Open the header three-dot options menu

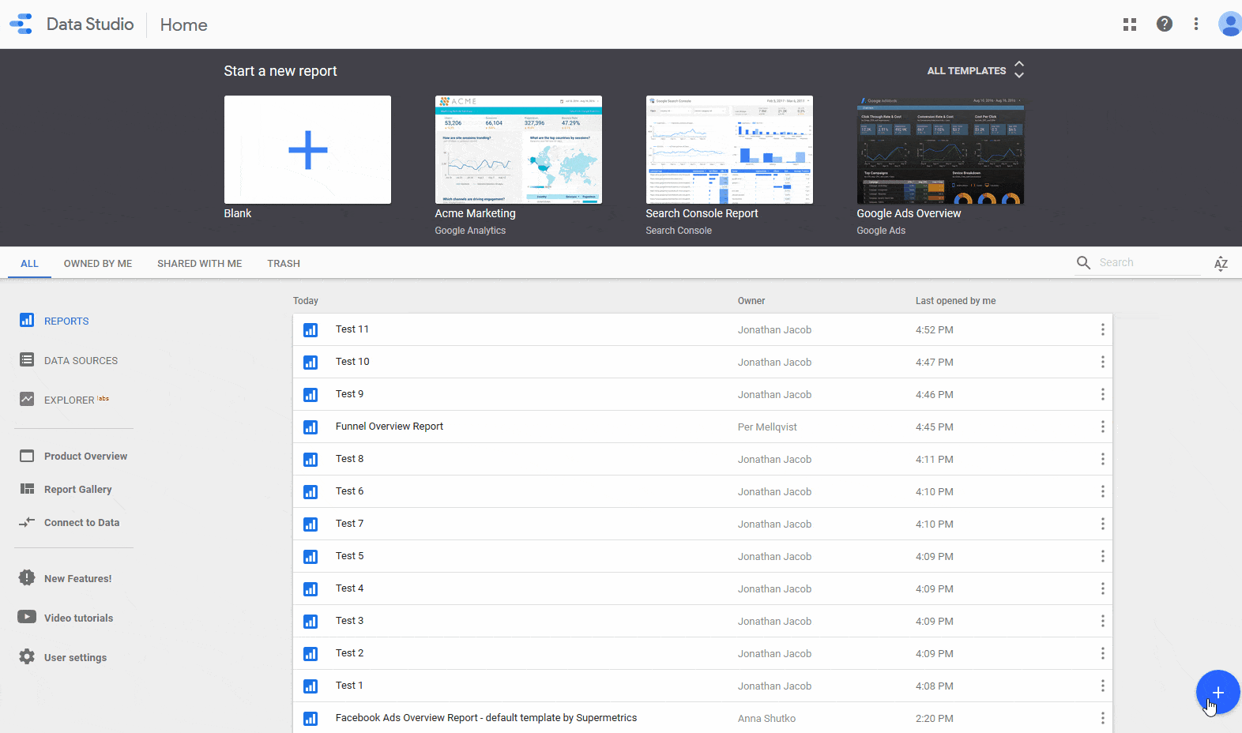(1196, 24)
